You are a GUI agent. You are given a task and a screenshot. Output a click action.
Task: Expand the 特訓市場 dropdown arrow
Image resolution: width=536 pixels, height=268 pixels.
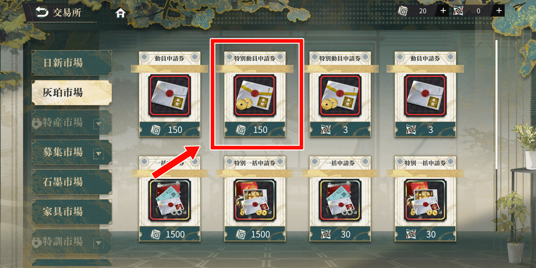[98, 243]
